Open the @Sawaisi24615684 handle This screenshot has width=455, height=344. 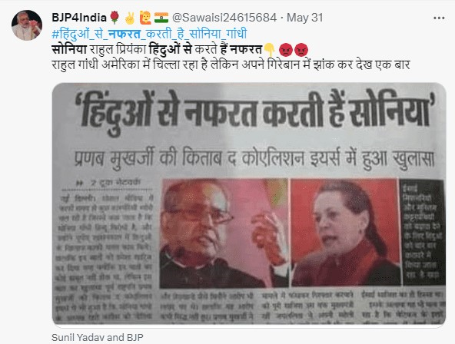pos(224,18)
